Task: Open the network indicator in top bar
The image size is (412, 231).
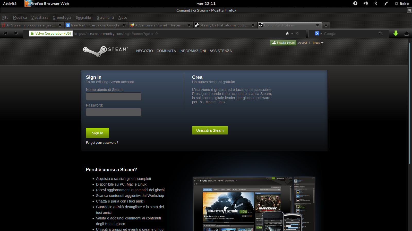Action: [x=386, y=3]
